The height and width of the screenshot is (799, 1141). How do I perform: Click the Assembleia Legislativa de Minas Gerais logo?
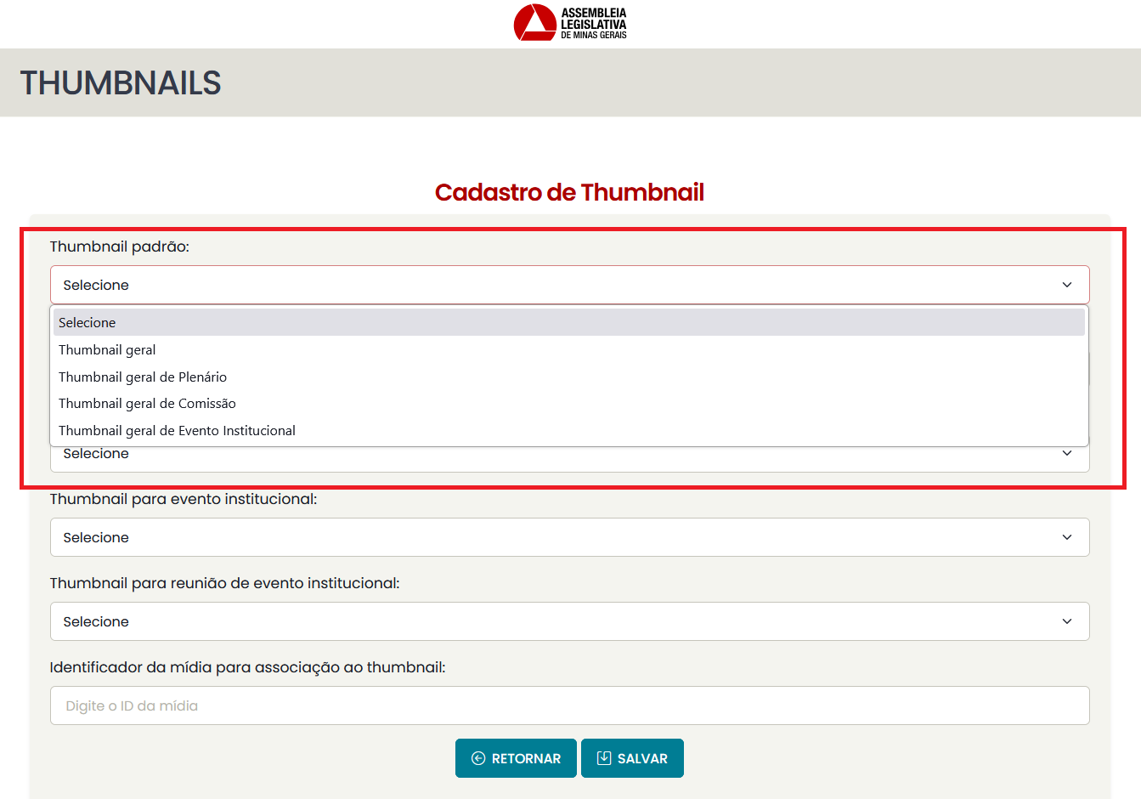click(570, 23)
